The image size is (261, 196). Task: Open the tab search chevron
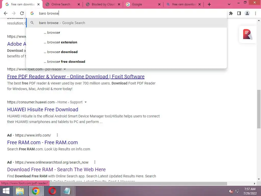click(229, 5)
